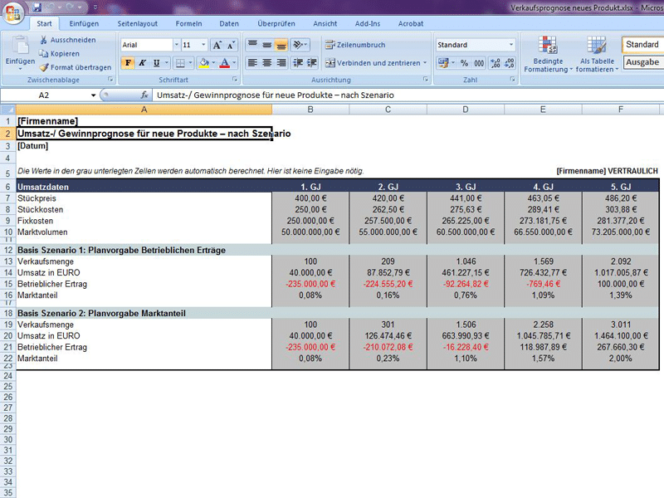Open the Zwischenablage dialog launcher
664x498 pixels.
(110, 79)
